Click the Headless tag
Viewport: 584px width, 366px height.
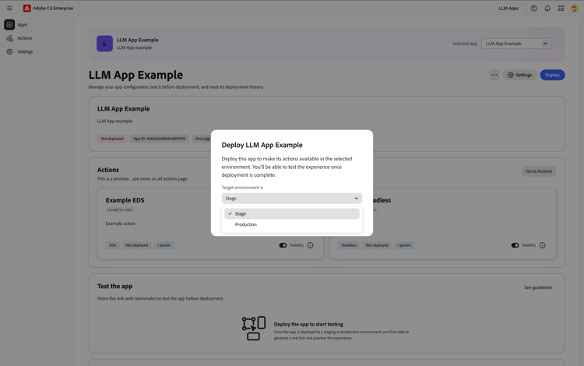pos(349,245)
